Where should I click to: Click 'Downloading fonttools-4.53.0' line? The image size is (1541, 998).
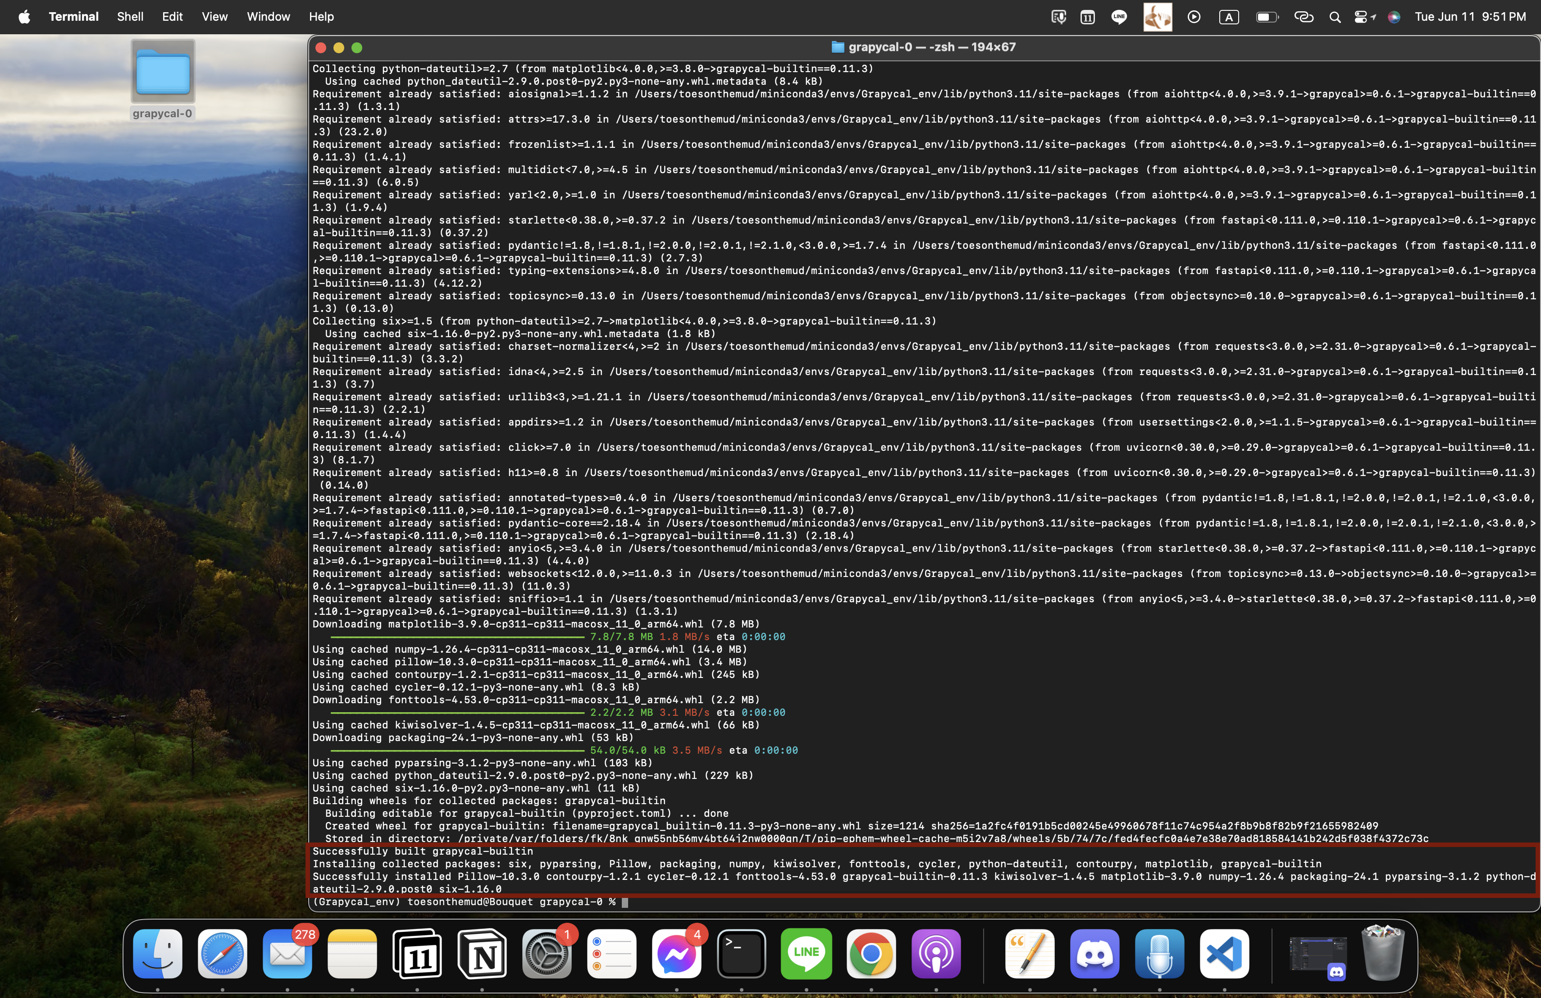(x=536, y=700)
